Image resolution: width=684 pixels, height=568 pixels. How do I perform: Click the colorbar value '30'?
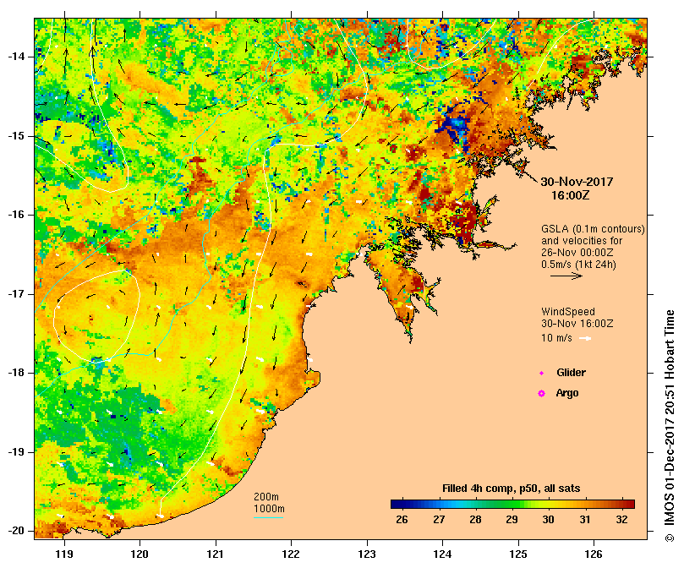coord(549,520)
